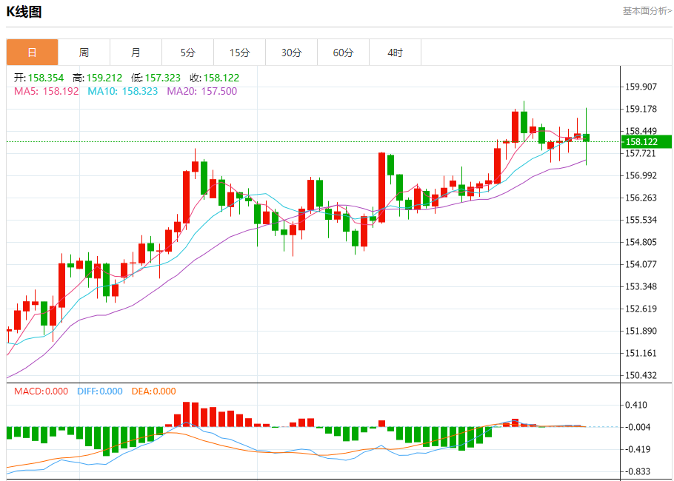Switch to the 4时 timeframe tab
Viewport: 674px width, 481px height.
pos(395,53)
